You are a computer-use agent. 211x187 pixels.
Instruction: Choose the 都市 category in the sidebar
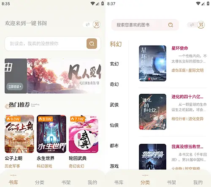[114, 146]
